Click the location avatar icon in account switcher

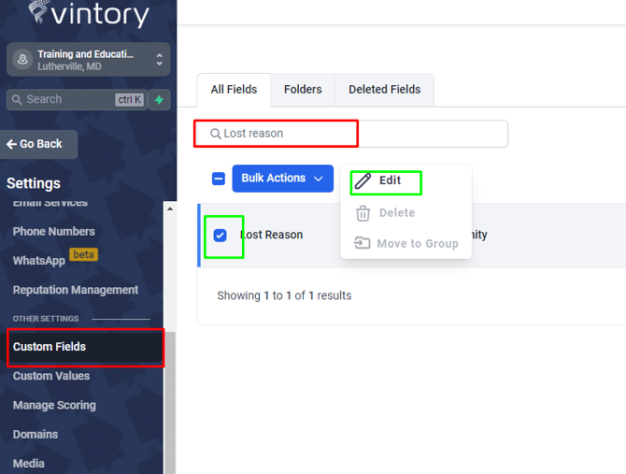pyautogui.click(x=21, y=60)
